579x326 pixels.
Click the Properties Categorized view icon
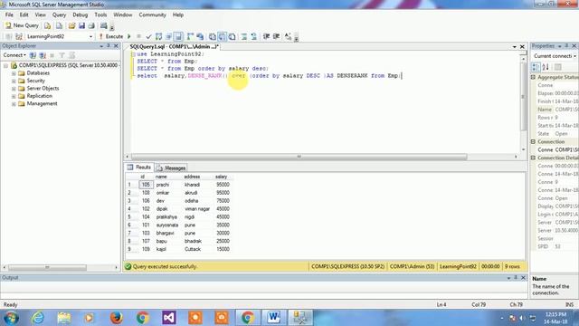[x=536, y=67]
